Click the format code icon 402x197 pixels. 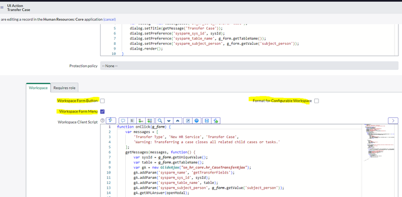pyautogui.click(x=132, y=120)
